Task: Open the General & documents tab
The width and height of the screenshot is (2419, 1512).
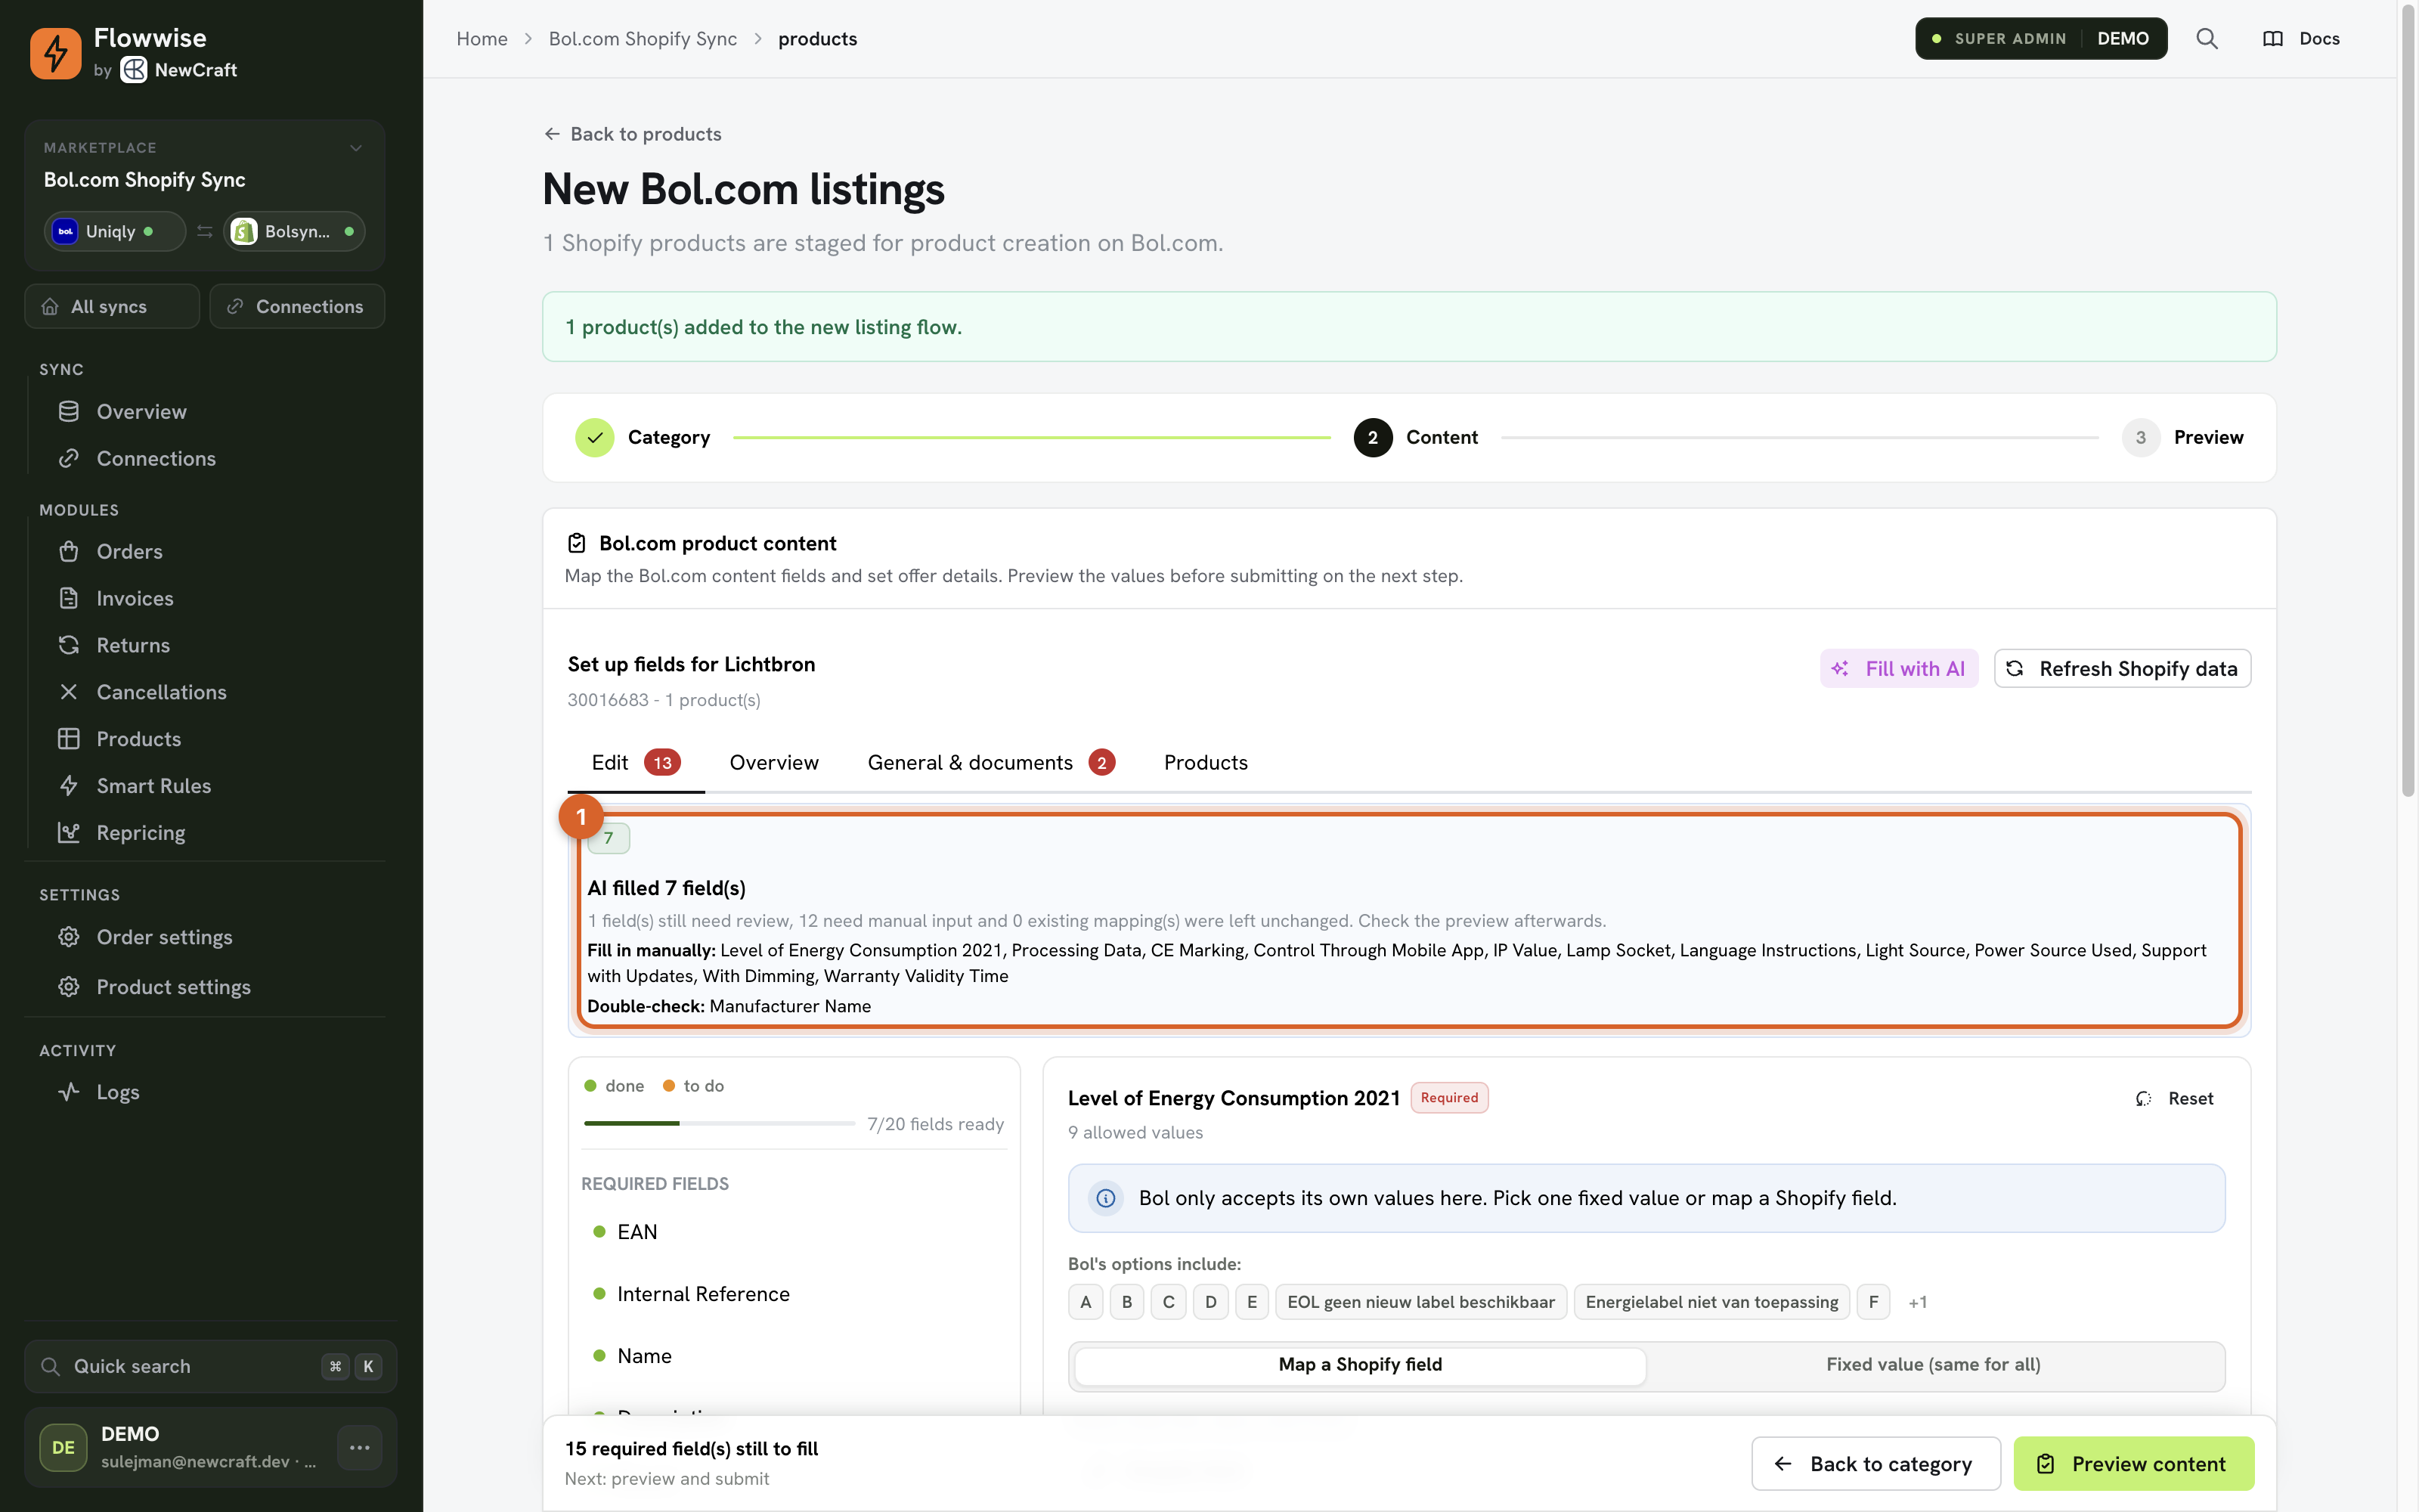Action: pyautogui.click(x=990, y=763)
